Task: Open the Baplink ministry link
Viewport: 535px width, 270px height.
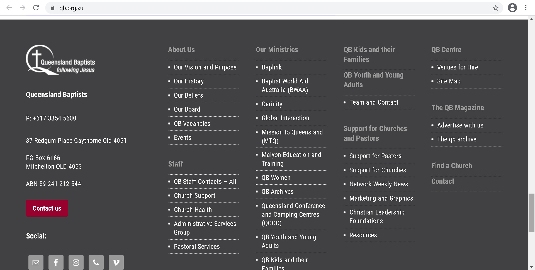Action: coord(272,67)
